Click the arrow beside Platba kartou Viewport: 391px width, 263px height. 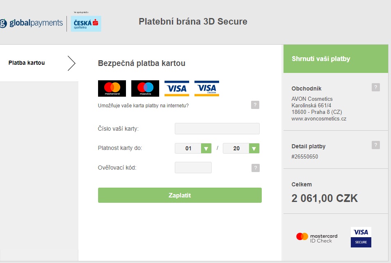pyautogui.click(x=71, y=63)
